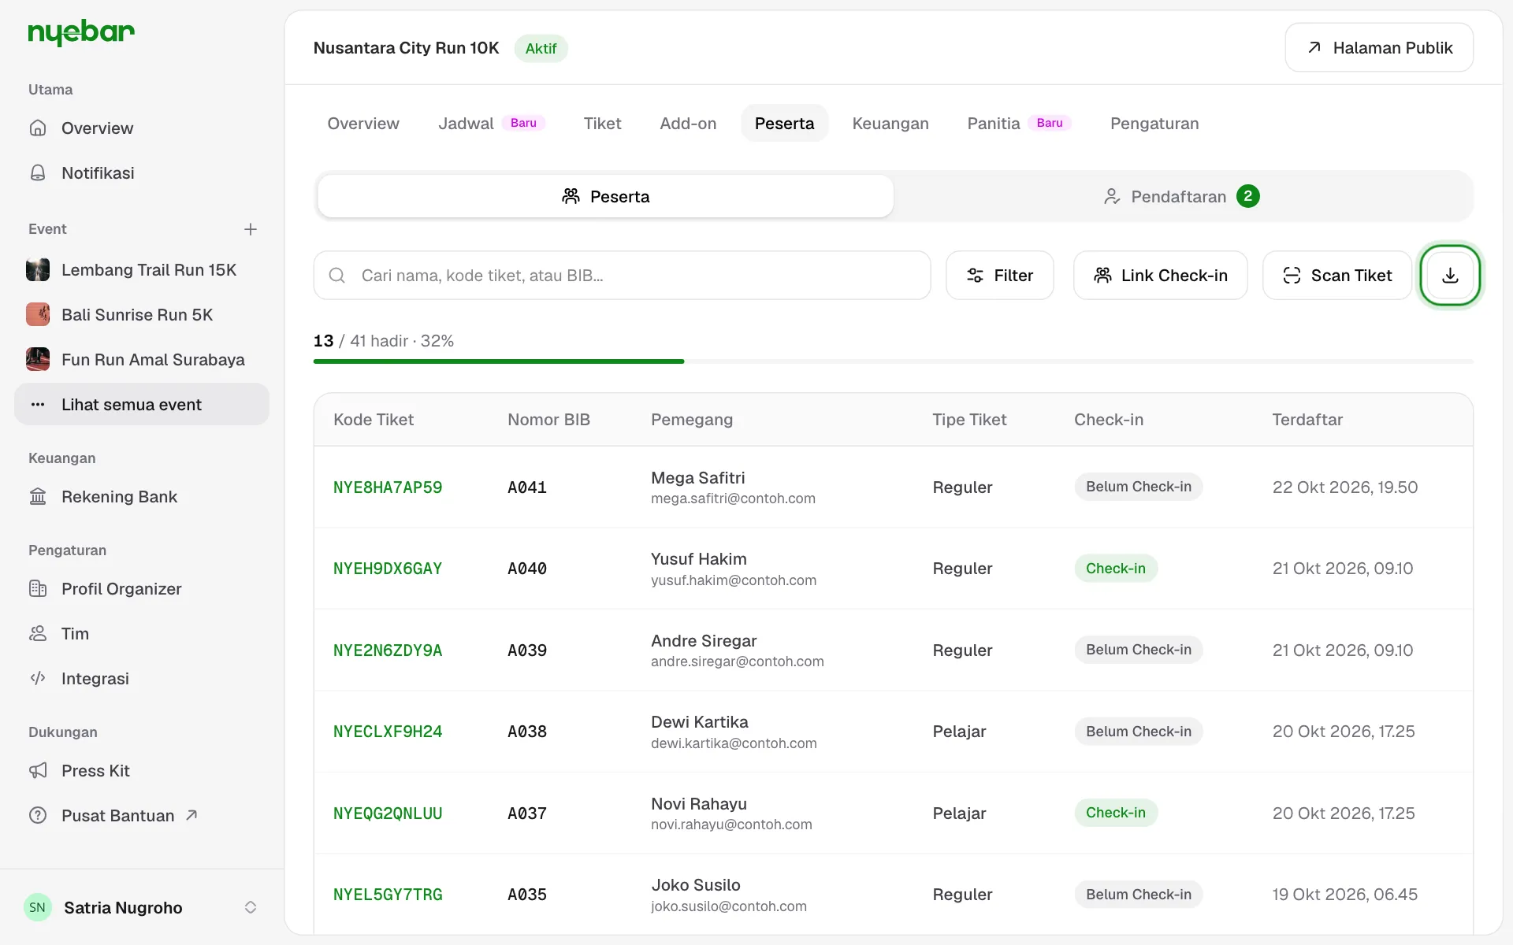Click the Overview home icon in sidebar
The width and height of the screenshot is (1513, 945).
tap(38, 128)
